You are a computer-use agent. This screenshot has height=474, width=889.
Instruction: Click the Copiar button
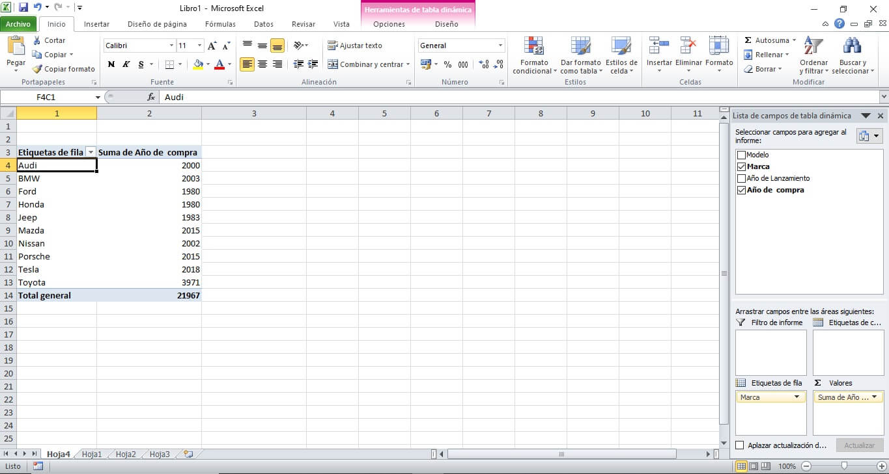pyautogui.click(x=53, y=55)
